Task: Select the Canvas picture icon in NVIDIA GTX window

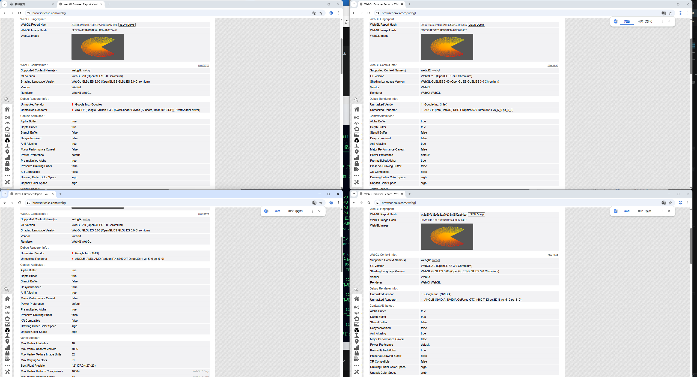Action: (x=357, y=324)
